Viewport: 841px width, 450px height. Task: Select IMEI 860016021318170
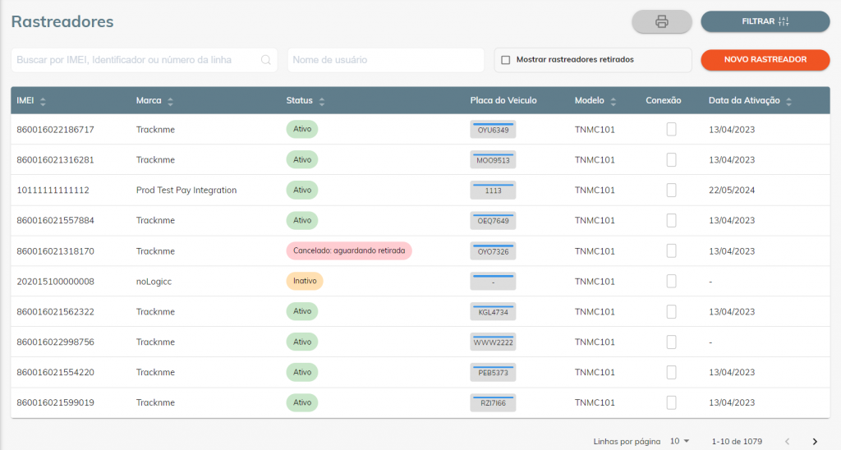click(55, 251)
